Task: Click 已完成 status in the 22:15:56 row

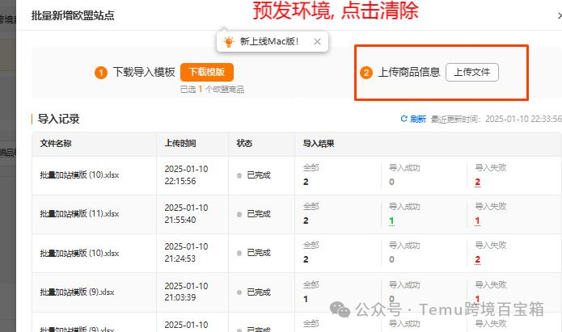Action: click(259, 175)
